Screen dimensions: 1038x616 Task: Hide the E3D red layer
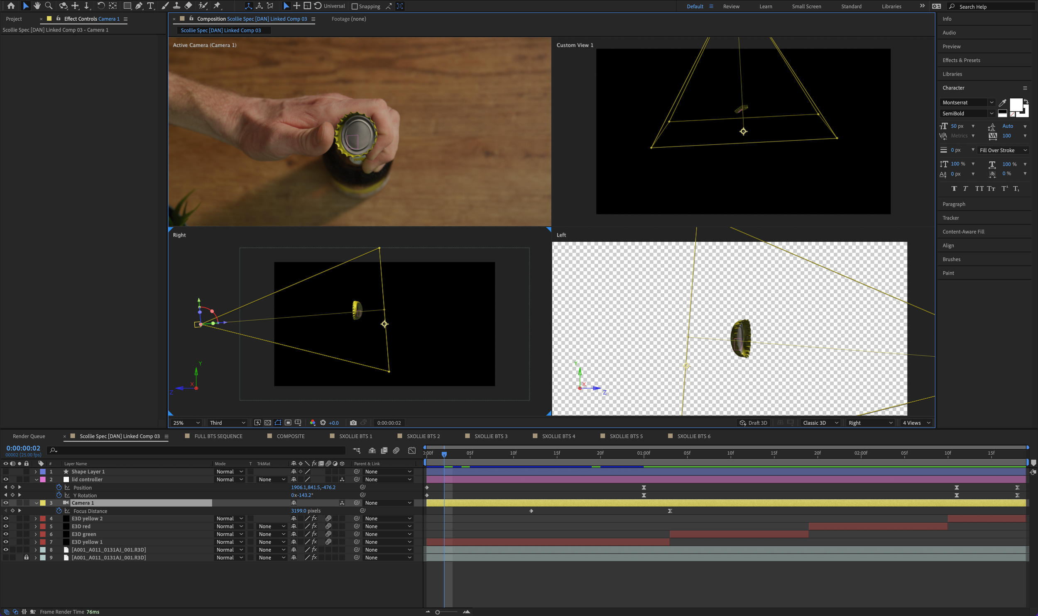coord(6,526)
